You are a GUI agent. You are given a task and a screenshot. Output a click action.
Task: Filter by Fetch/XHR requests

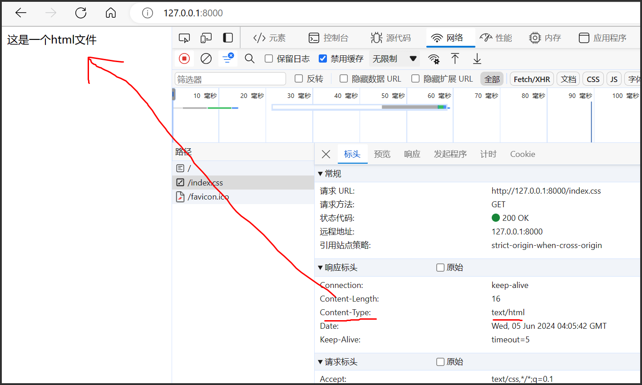pyautogui.click(x=532, y=79)
